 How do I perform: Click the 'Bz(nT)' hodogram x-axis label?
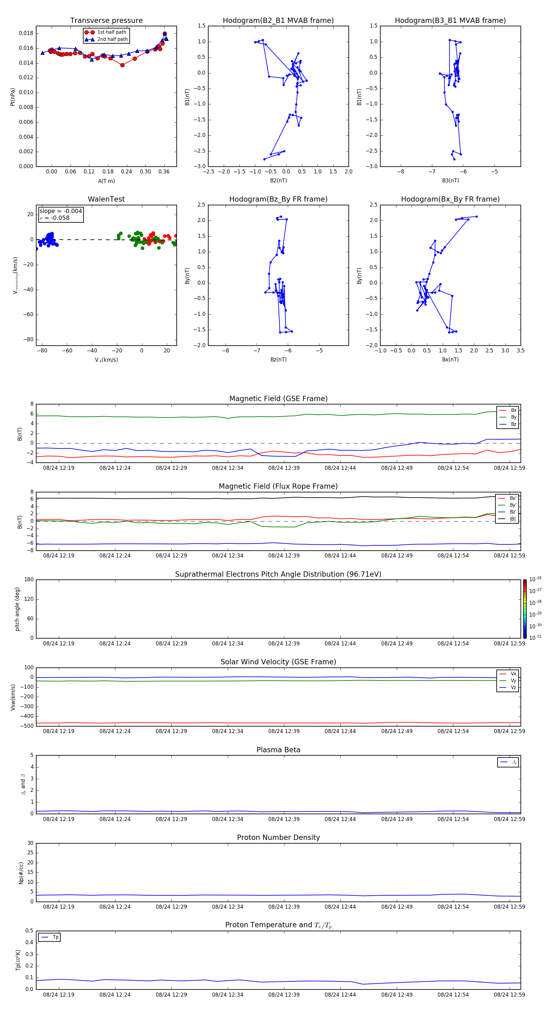(x=278, y=360)
